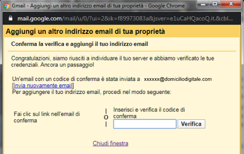This screenshot has width=244, height=154.
Task: Click the heading Aggiungi un altro indirizzo email
Action: click(85, 31)
